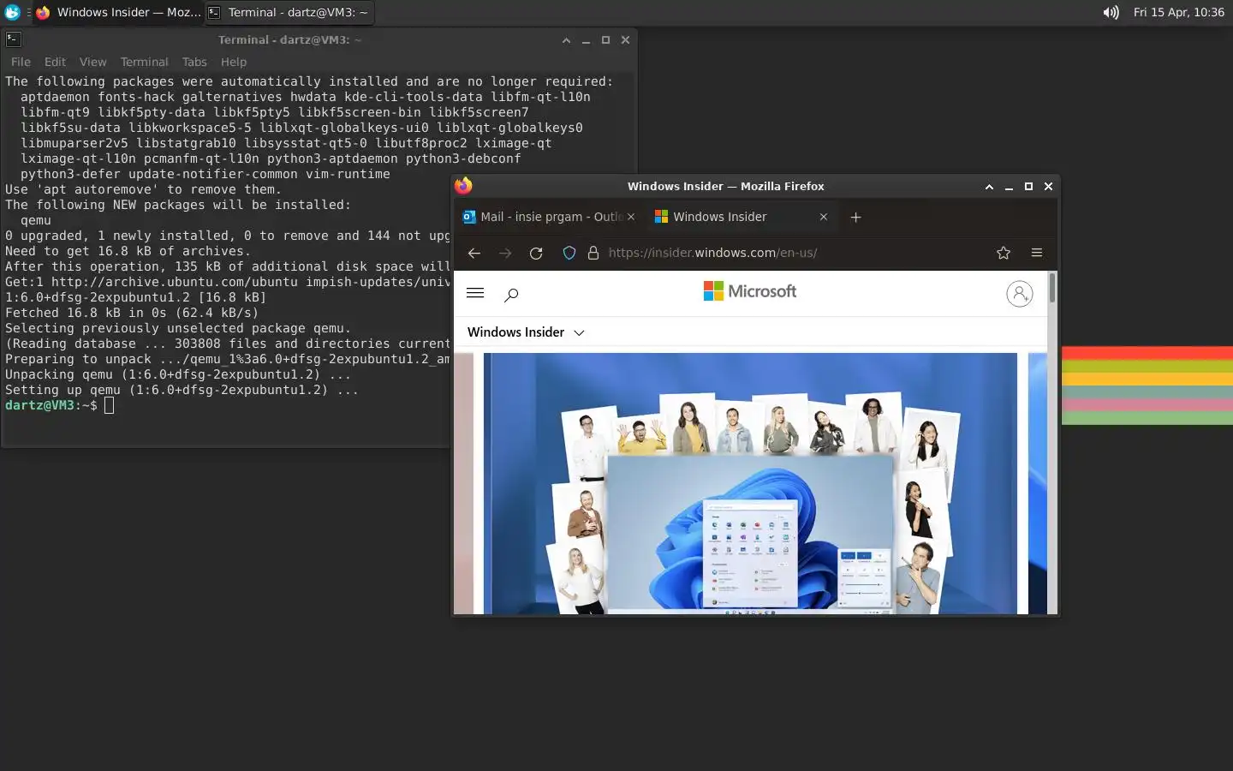Viewport: 1233px width, 771px height.
Task: Open tracking protection shield icon
Action: tap(569, 253)
